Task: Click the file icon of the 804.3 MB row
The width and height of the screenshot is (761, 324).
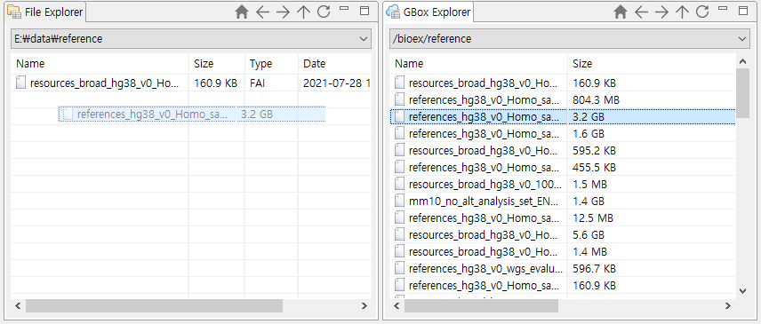Action: 399,99
